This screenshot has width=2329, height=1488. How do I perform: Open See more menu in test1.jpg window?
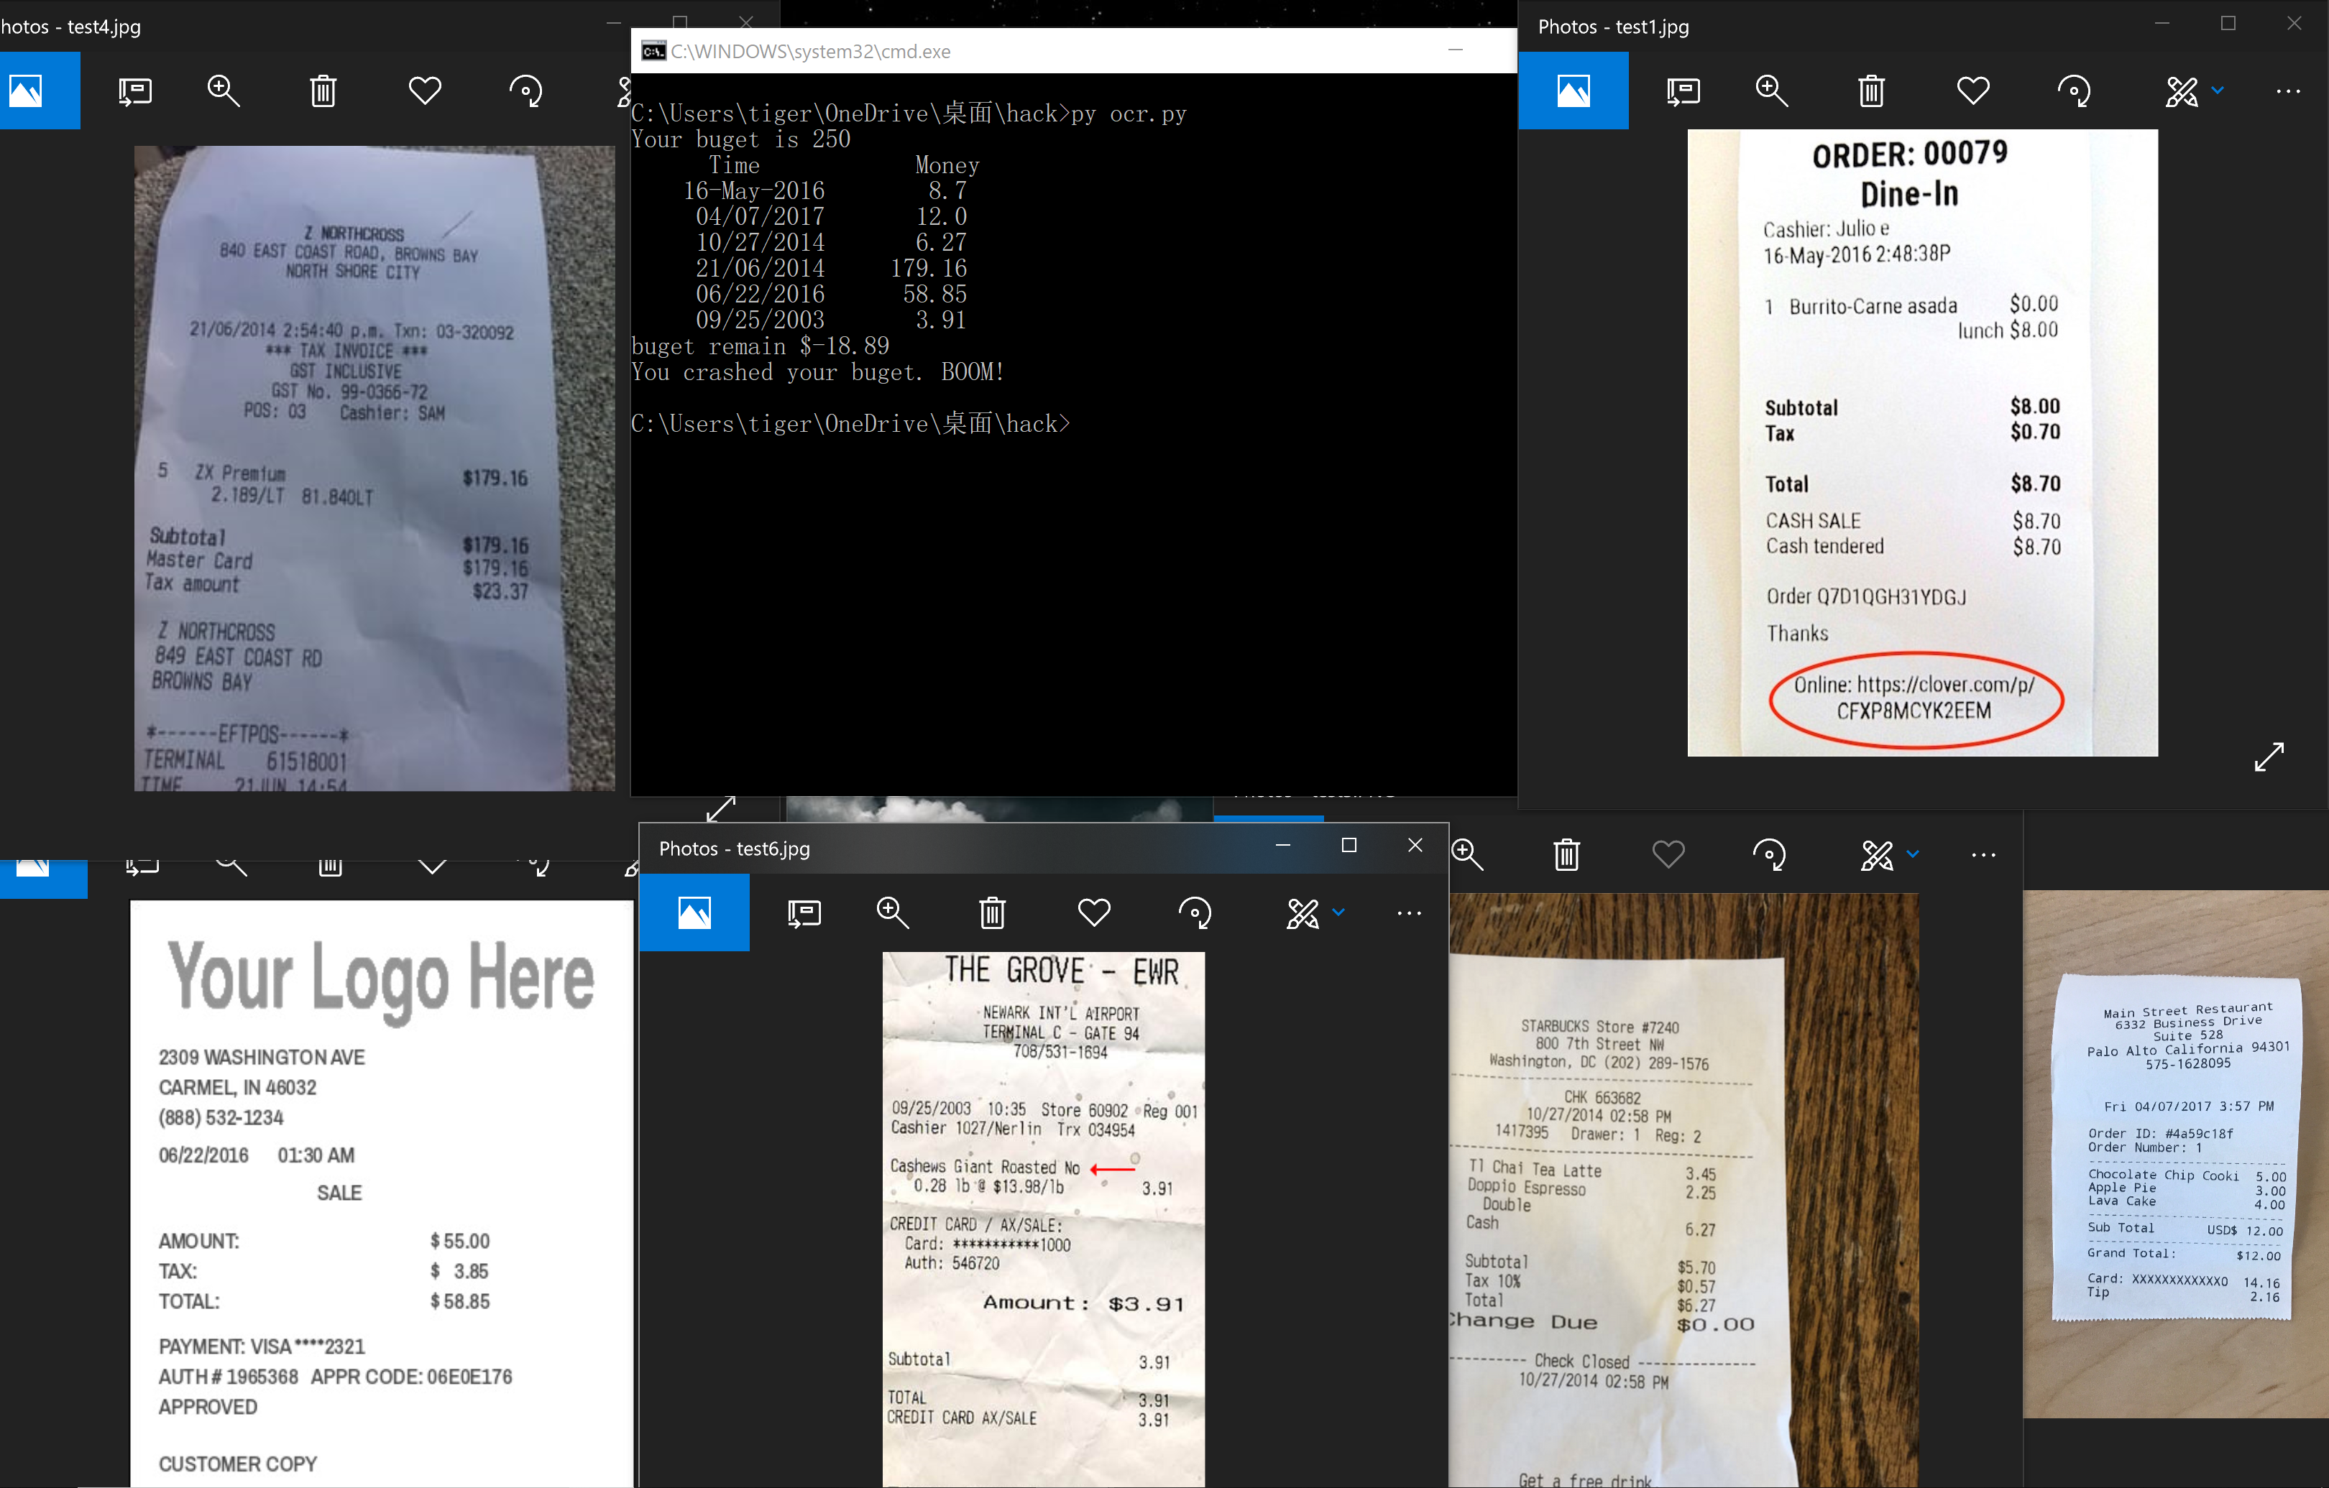click(2288, 91)
